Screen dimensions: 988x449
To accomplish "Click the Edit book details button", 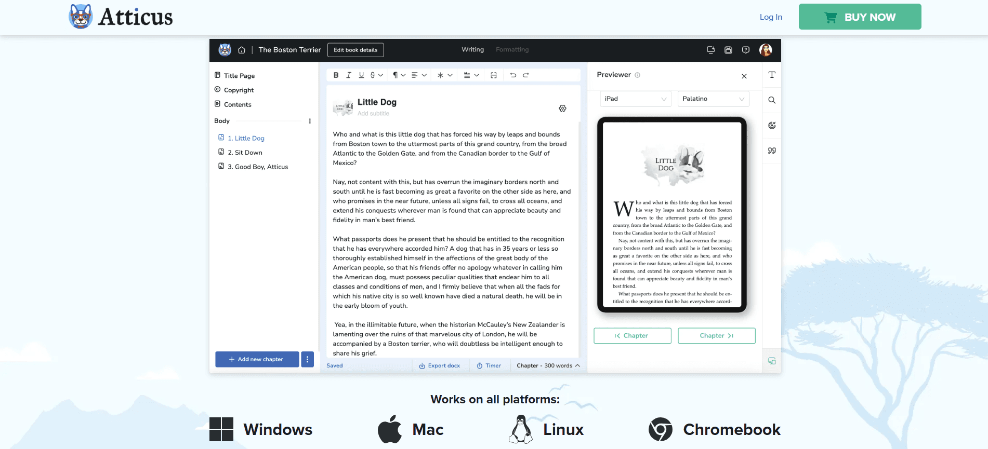I will (x=355, y=50).
